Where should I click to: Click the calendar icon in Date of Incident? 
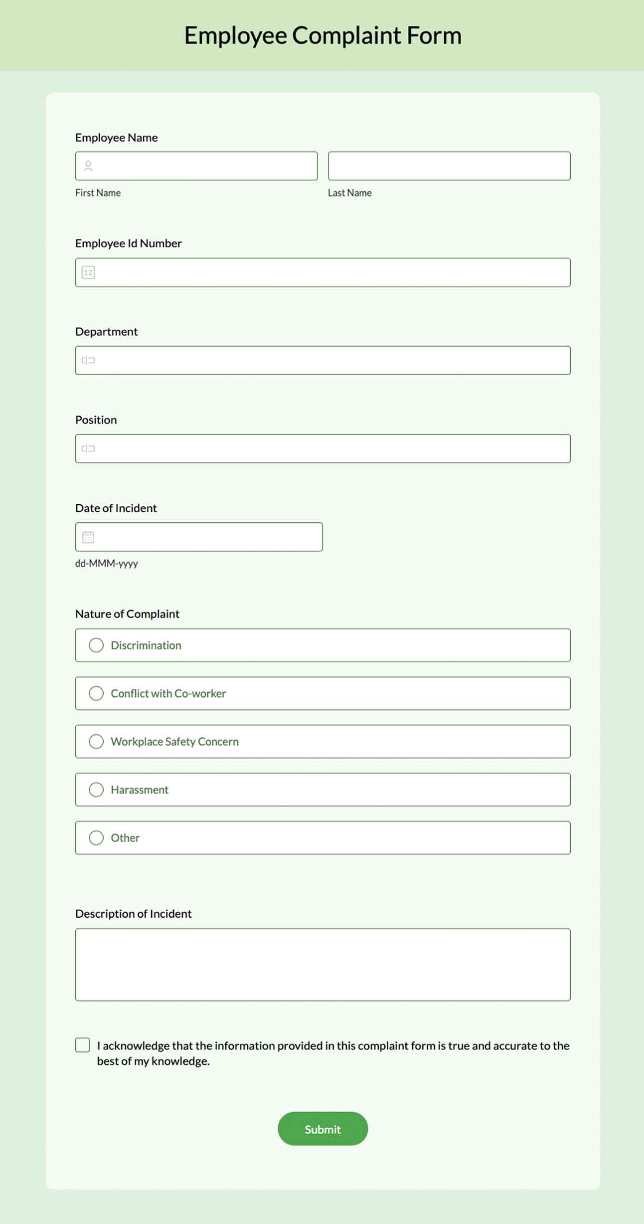point(88,537)
